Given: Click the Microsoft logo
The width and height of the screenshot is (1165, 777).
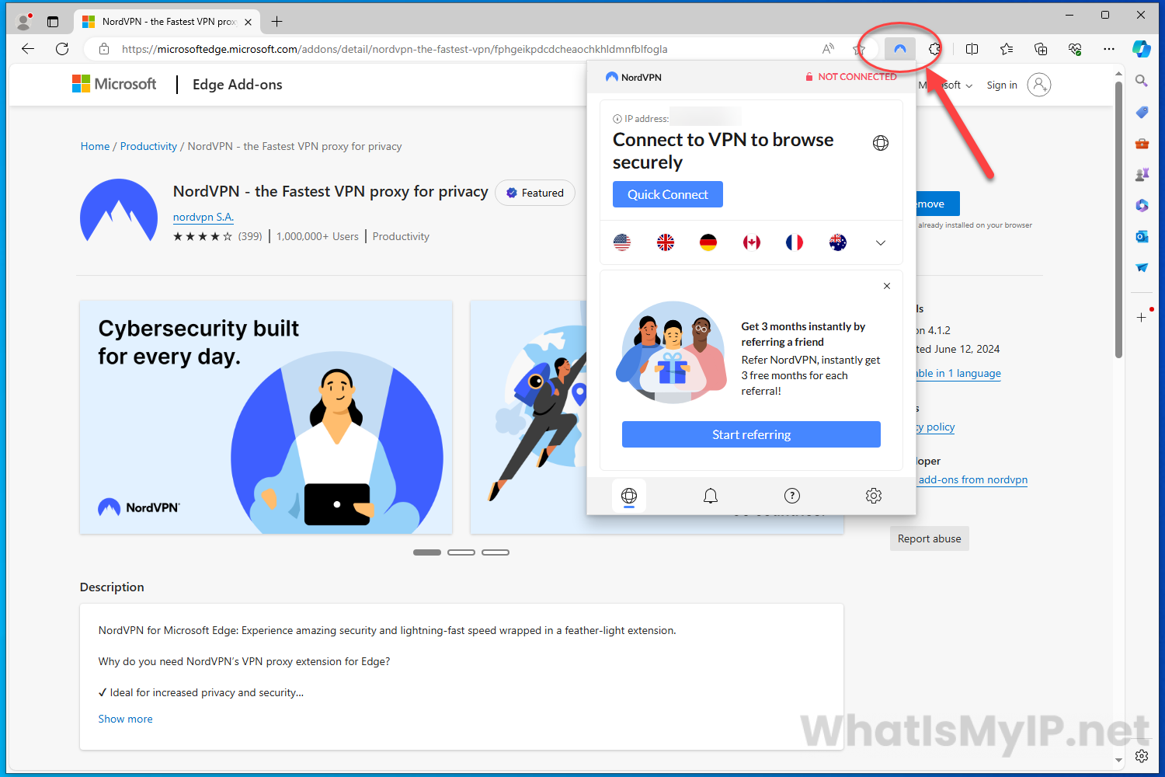Looking at the screenshot, I should tap(114, 84).
